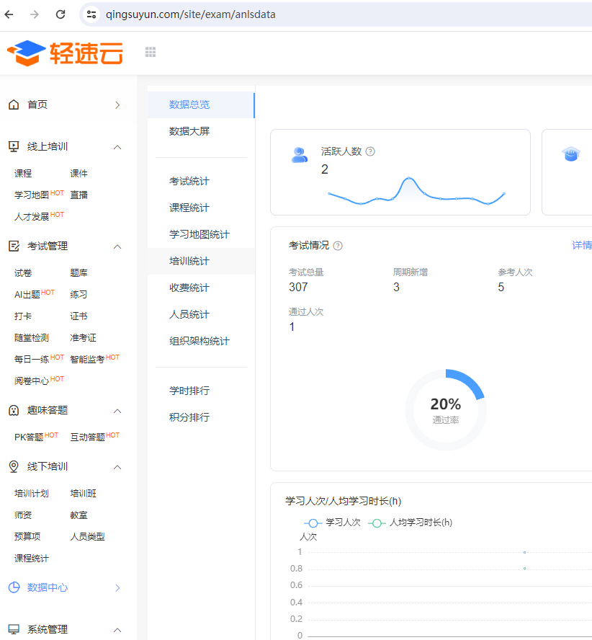Reload the page with browser refresh icon
Screen dimensions: 592x640
60,14
